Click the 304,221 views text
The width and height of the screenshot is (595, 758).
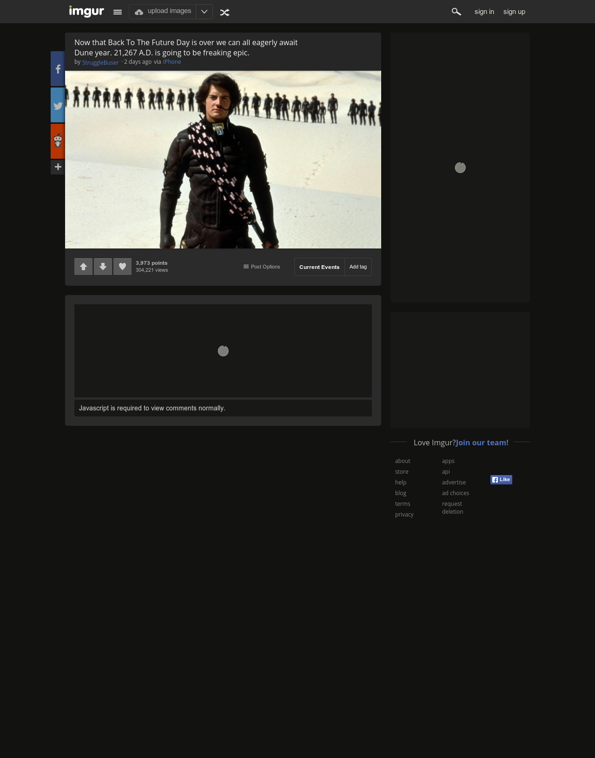152,270
